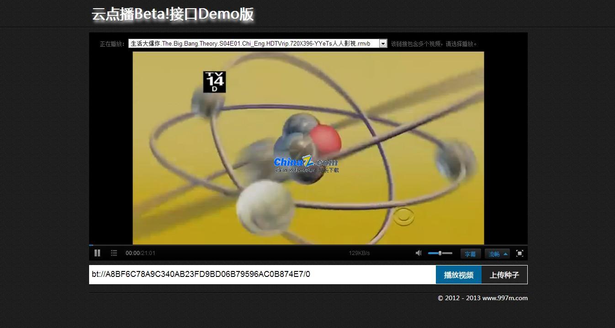Image resolution: width=615 pixels, height=328 pixels.
Task: Click the 播放视频 button
Action: [x=459, y=275]
